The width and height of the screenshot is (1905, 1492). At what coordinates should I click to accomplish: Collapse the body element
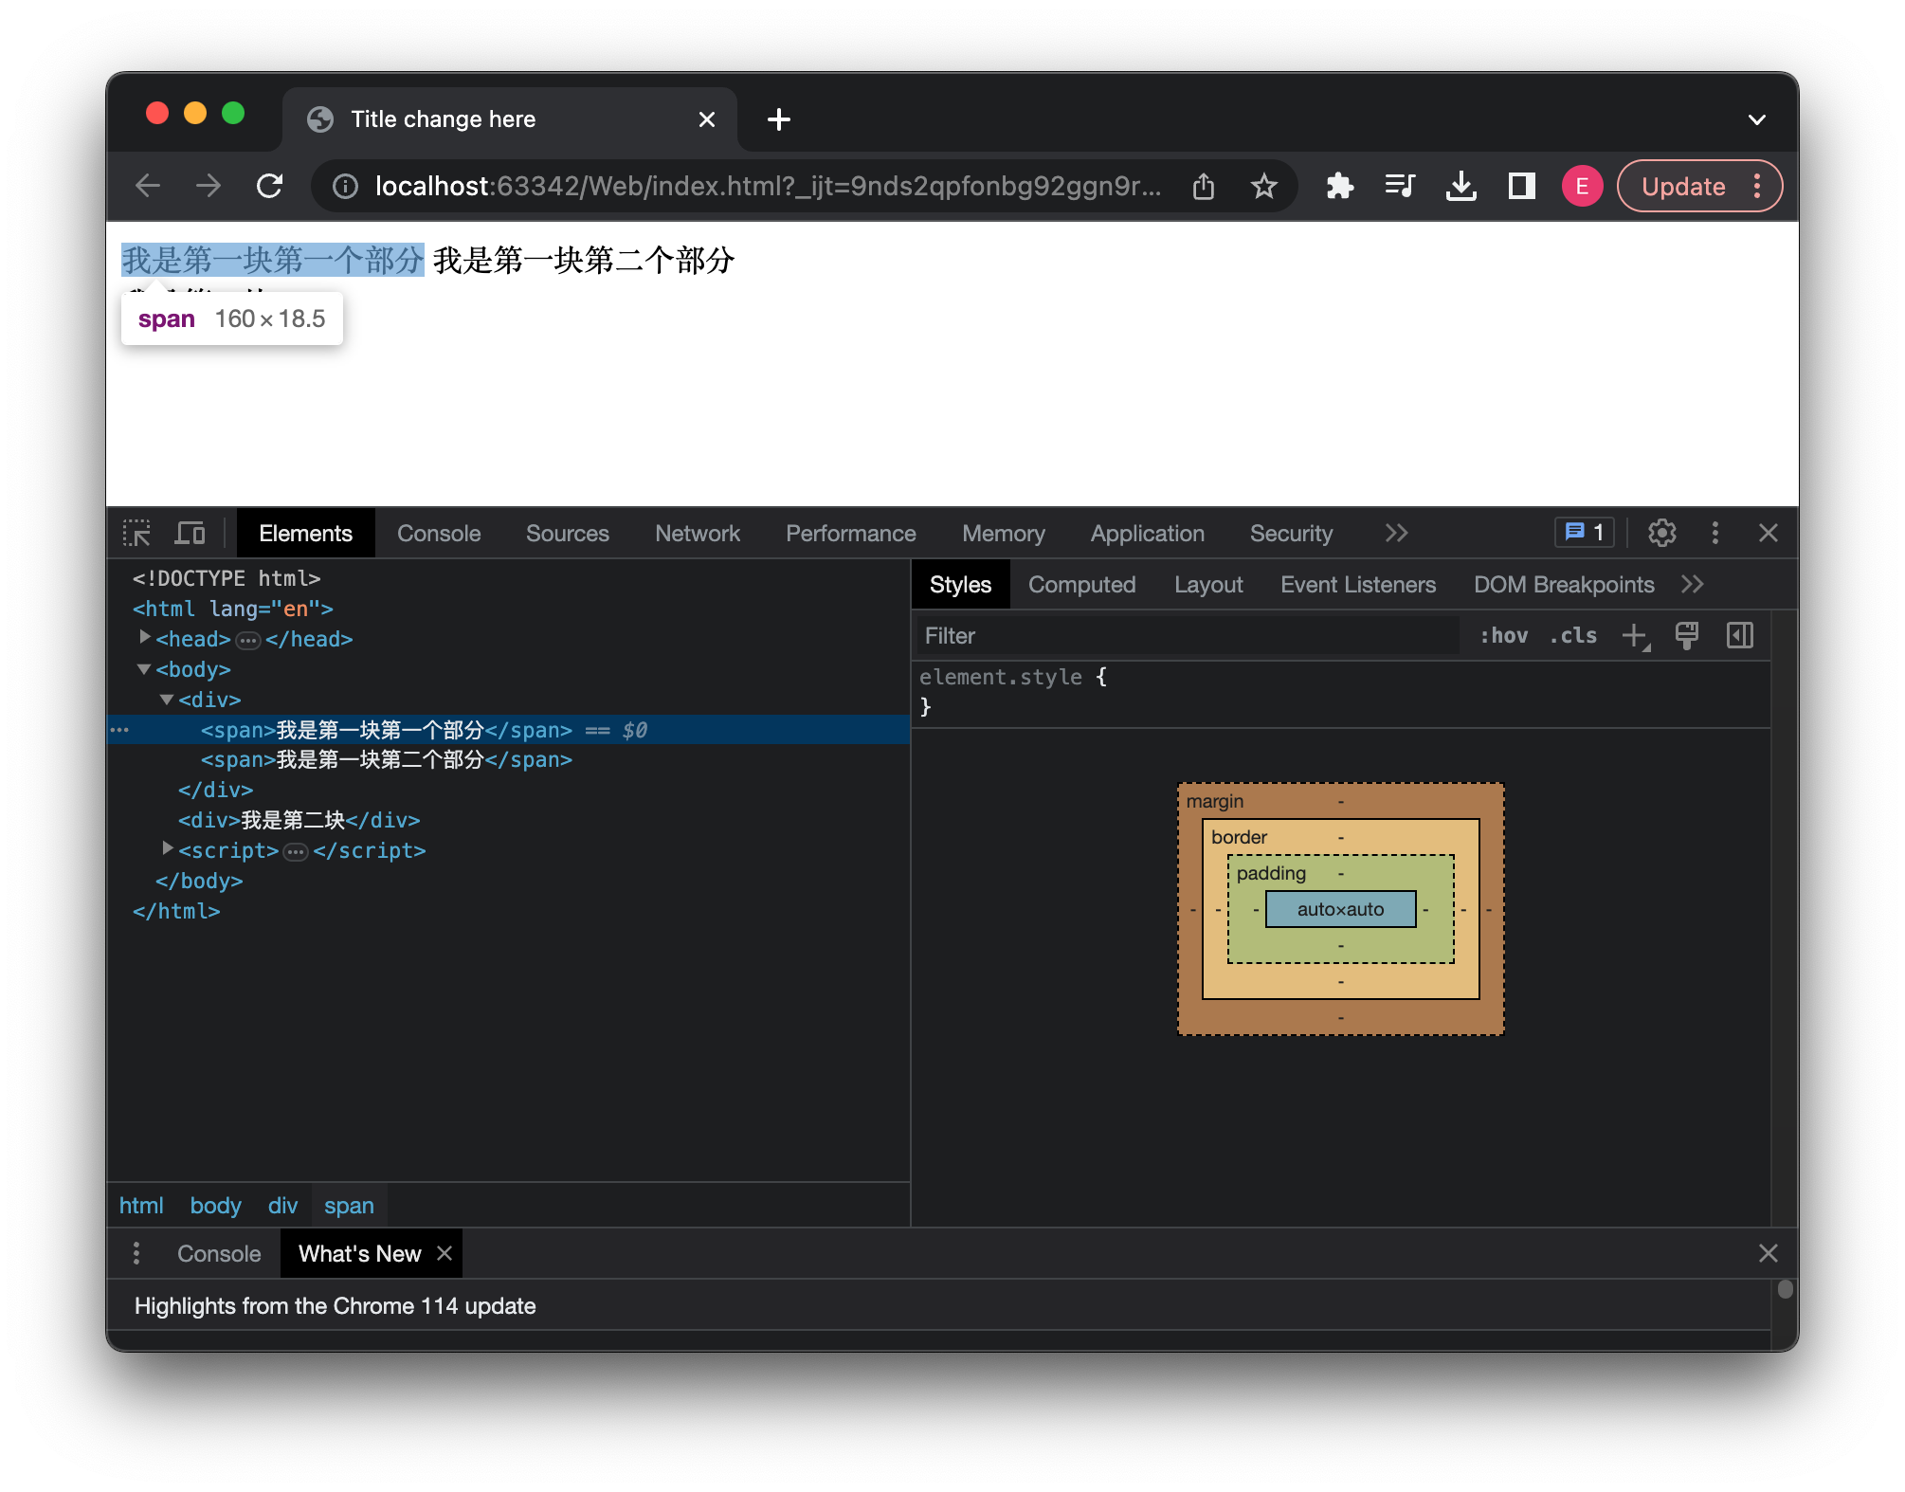coord(144,669)
